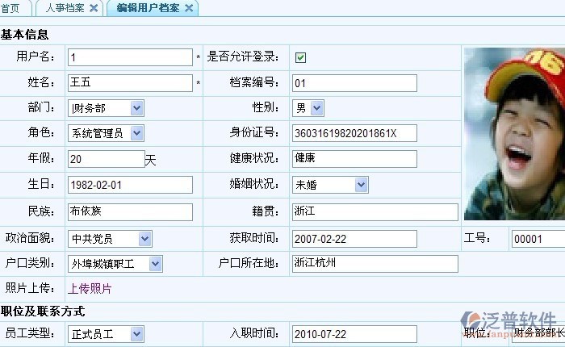Open the 性别 dropdown
565x347 pixels.
coord(316,108)
